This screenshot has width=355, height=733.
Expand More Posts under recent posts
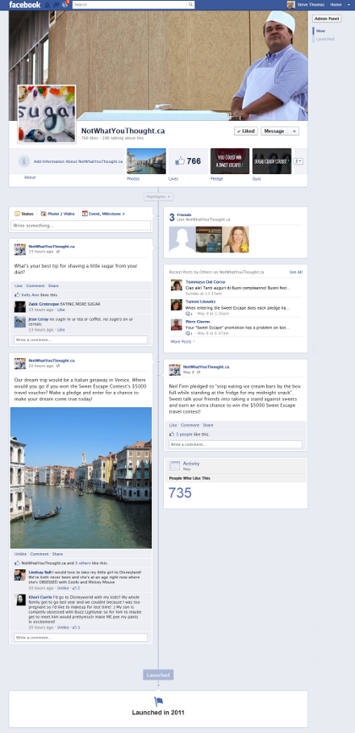[182, 342]
